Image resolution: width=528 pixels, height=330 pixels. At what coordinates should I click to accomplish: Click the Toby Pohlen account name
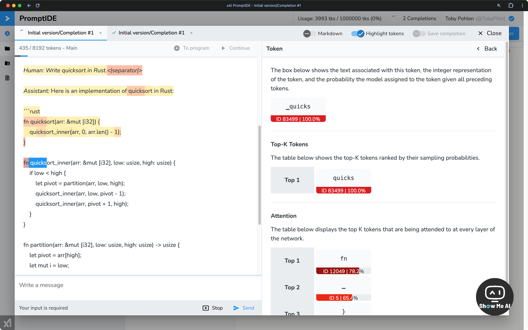tap(459, 19)
